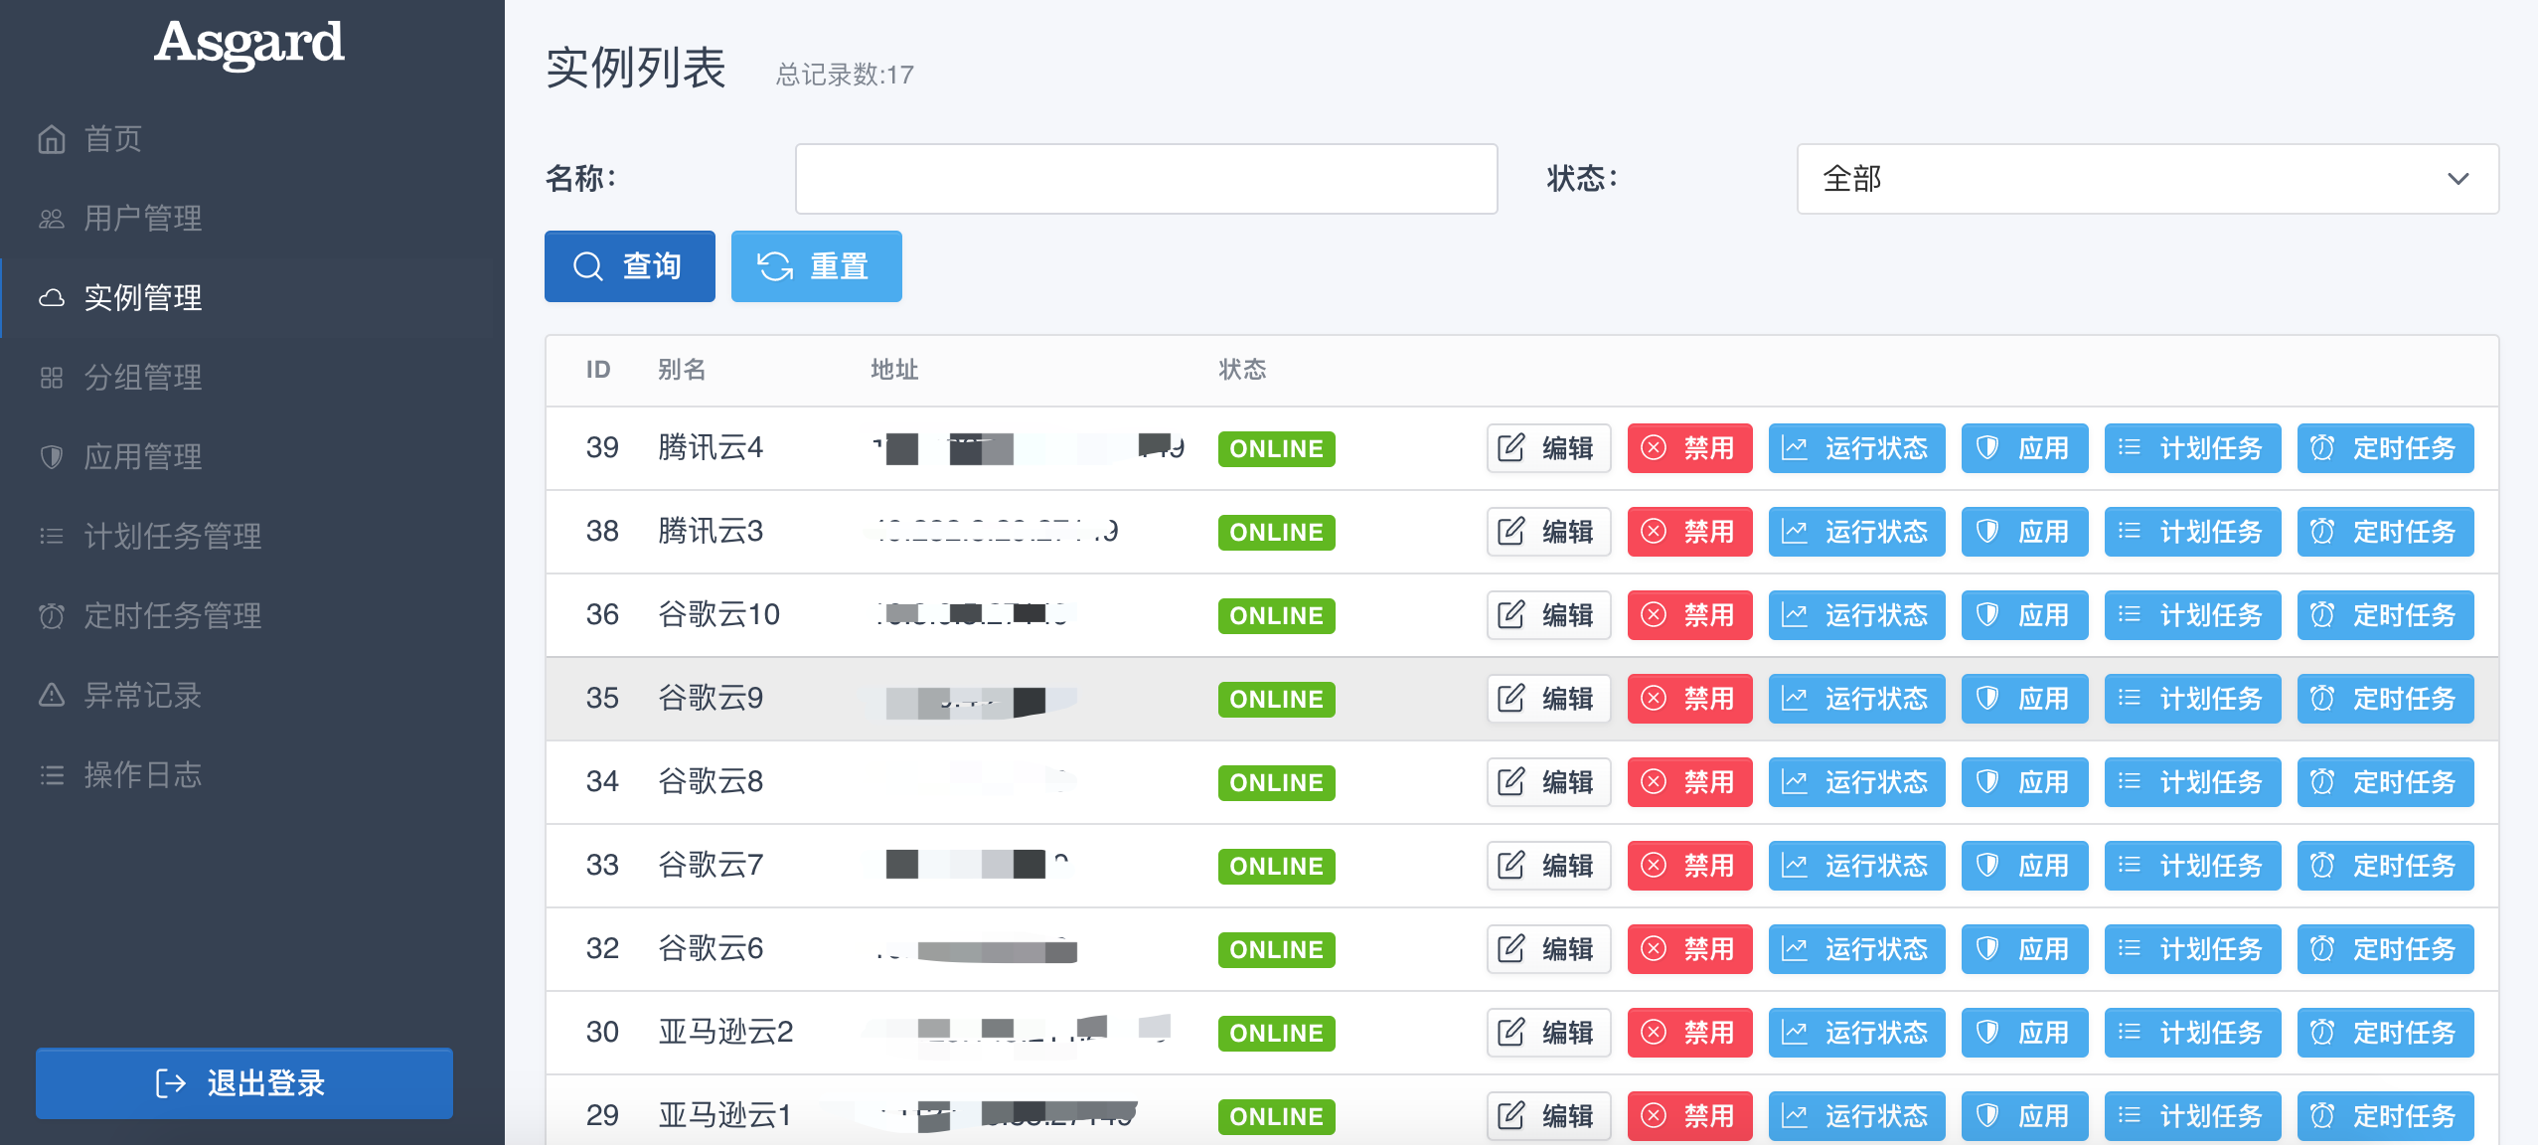Disable instance 腾讯云4 with 禁用 button

tap(1689, 448)
